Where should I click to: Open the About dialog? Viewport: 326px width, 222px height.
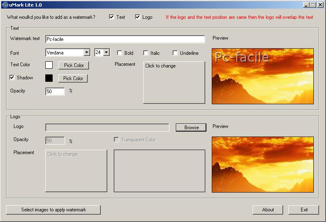point(268,210)
